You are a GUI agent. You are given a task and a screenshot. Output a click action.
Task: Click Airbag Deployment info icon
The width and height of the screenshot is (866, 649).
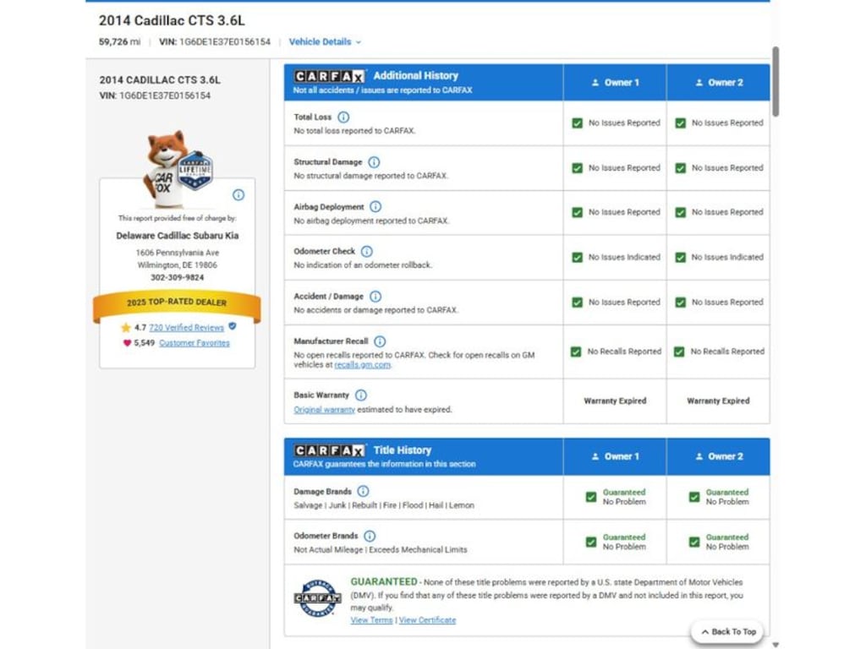375,207
